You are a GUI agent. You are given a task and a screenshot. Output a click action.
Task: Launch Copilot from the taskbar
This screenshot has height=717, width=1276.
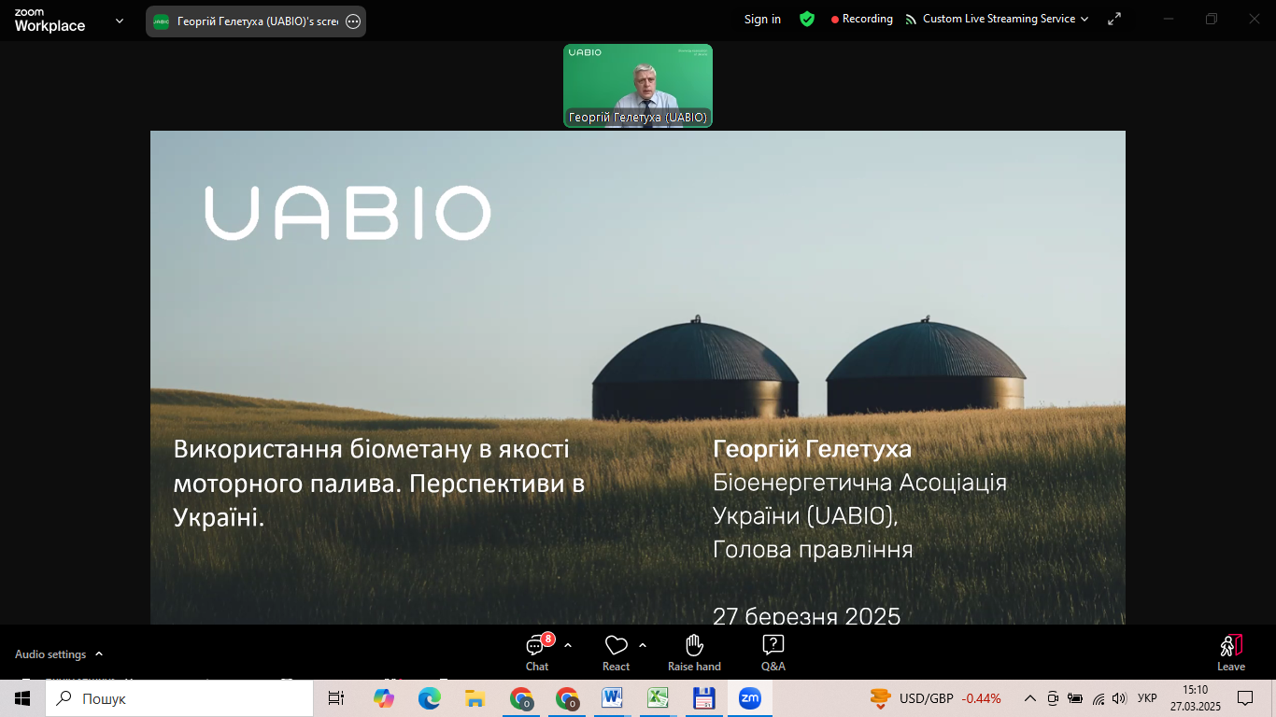[x=384, y=698]
